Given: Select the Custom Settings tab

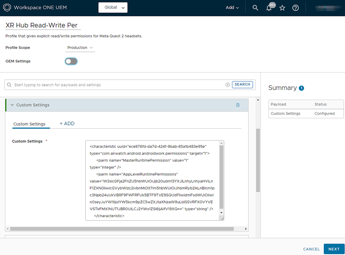Looking at the screenshot, I should (29, 124).
